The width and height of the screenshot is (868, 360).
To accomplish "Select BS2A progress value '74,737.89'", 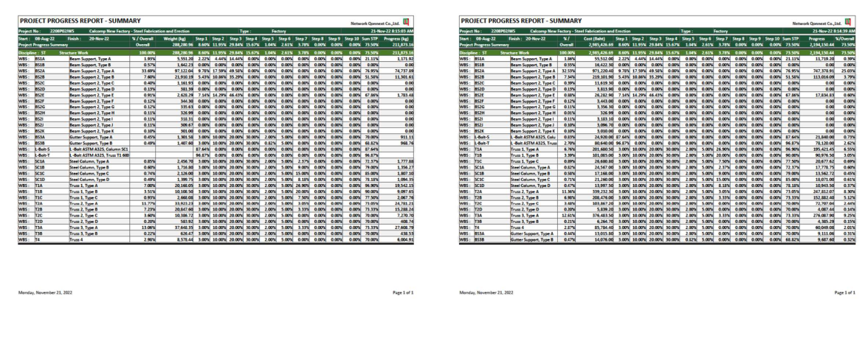I will [x=404, y=71].
